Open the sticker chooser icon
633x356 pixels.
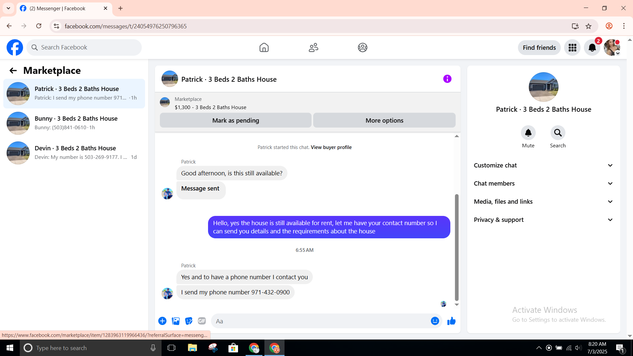[x=189, y=321]
